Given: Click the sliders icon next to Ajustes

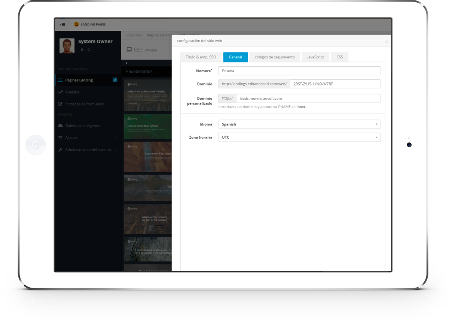Looking at the screenshot, I should (x=60, y=138).
